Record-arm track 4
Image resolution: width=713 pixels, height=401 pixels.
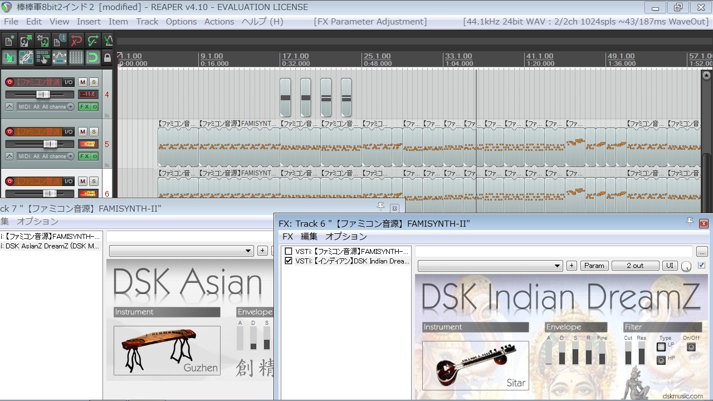click(9, 82)
